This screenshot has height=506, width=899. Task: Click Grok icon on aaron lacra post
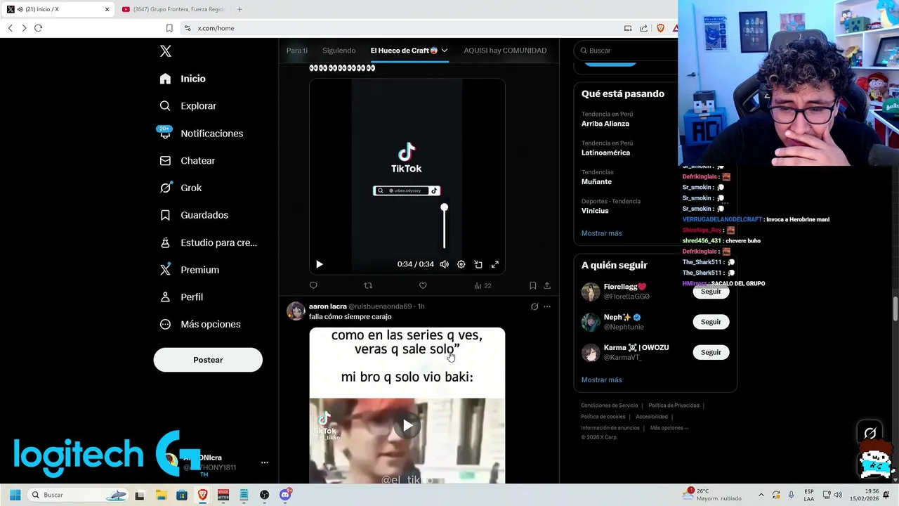click(534, 306)
